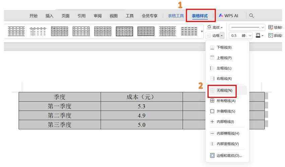Toggle 内部竖框线(V) inside vertical border
Screen dimensions: 285x167
(227, 144)
